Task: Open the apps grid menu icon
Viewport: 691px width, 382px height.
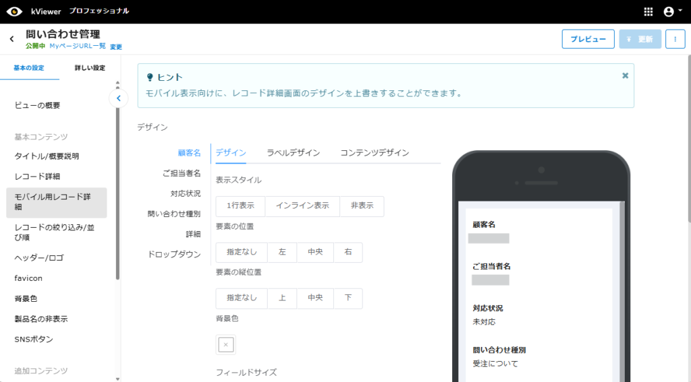Action: [x=648, y=12]
